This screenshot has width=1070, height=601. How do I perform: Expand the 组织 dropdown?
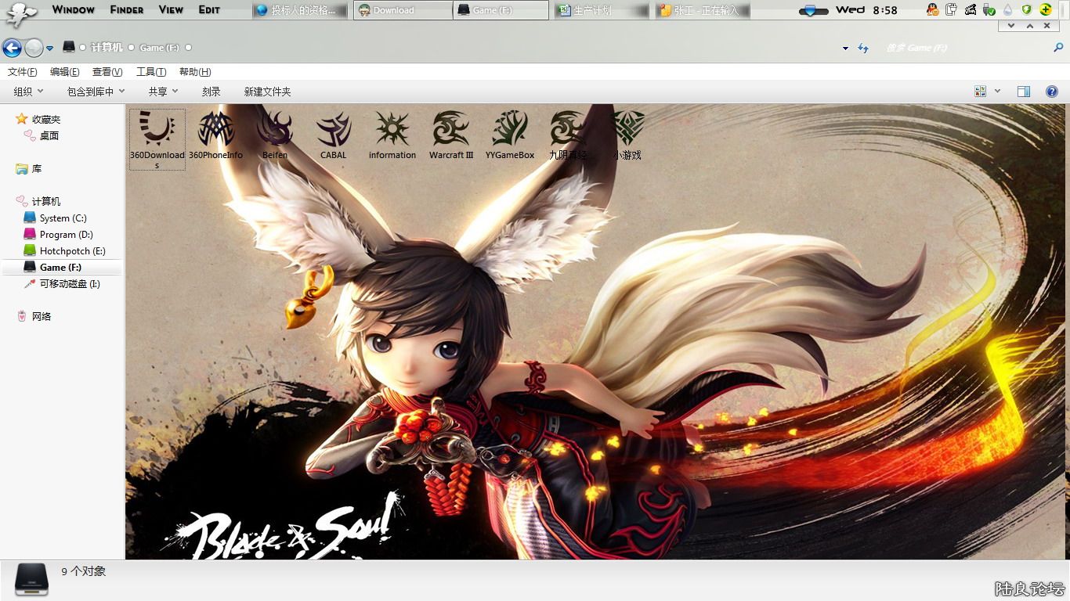click(28, 92)
